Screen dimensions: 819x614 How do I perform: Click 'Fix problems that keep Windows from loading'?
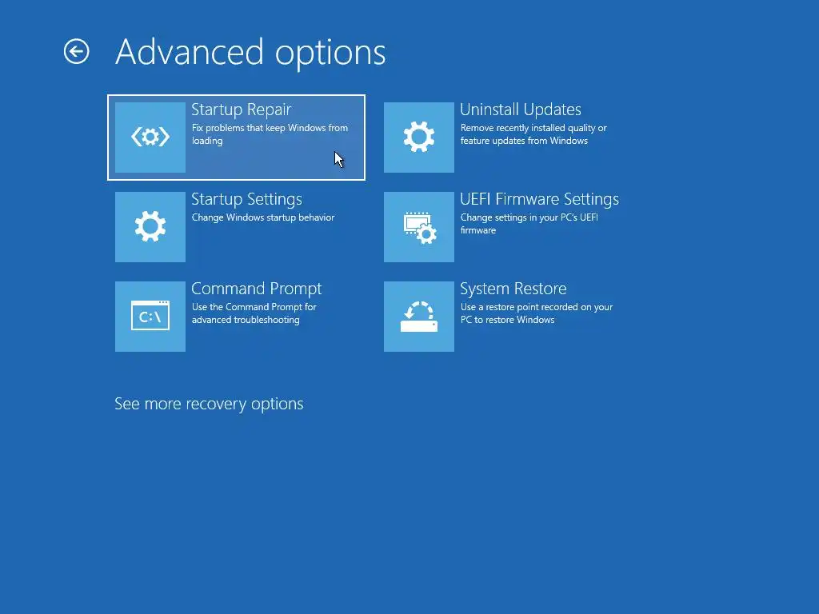point(270,134)
